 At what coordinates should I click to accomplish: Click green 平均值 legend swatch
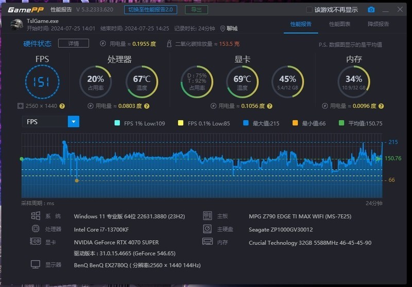click(341, 123)
